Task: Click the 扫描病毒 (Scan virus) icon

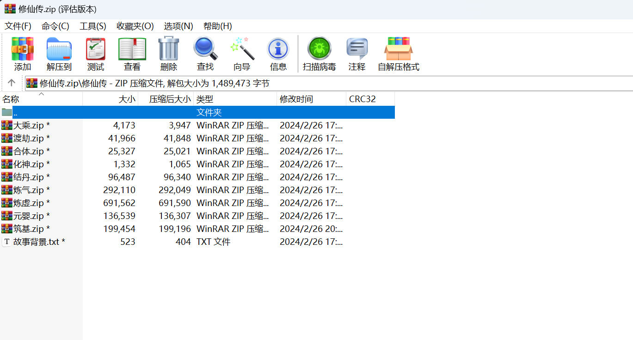Action: pos(320,49)
